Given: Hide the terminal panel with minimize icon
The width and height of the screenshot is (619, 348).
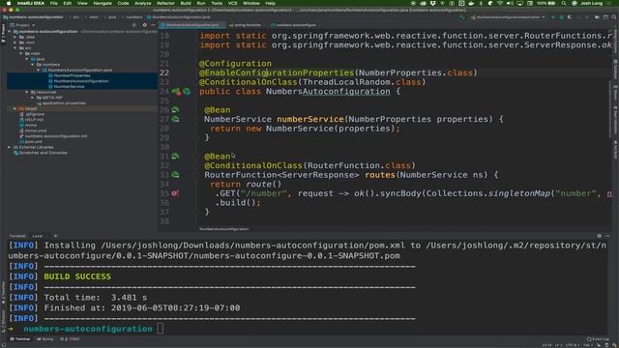Looking at the screenshot, I should point(607,236).
